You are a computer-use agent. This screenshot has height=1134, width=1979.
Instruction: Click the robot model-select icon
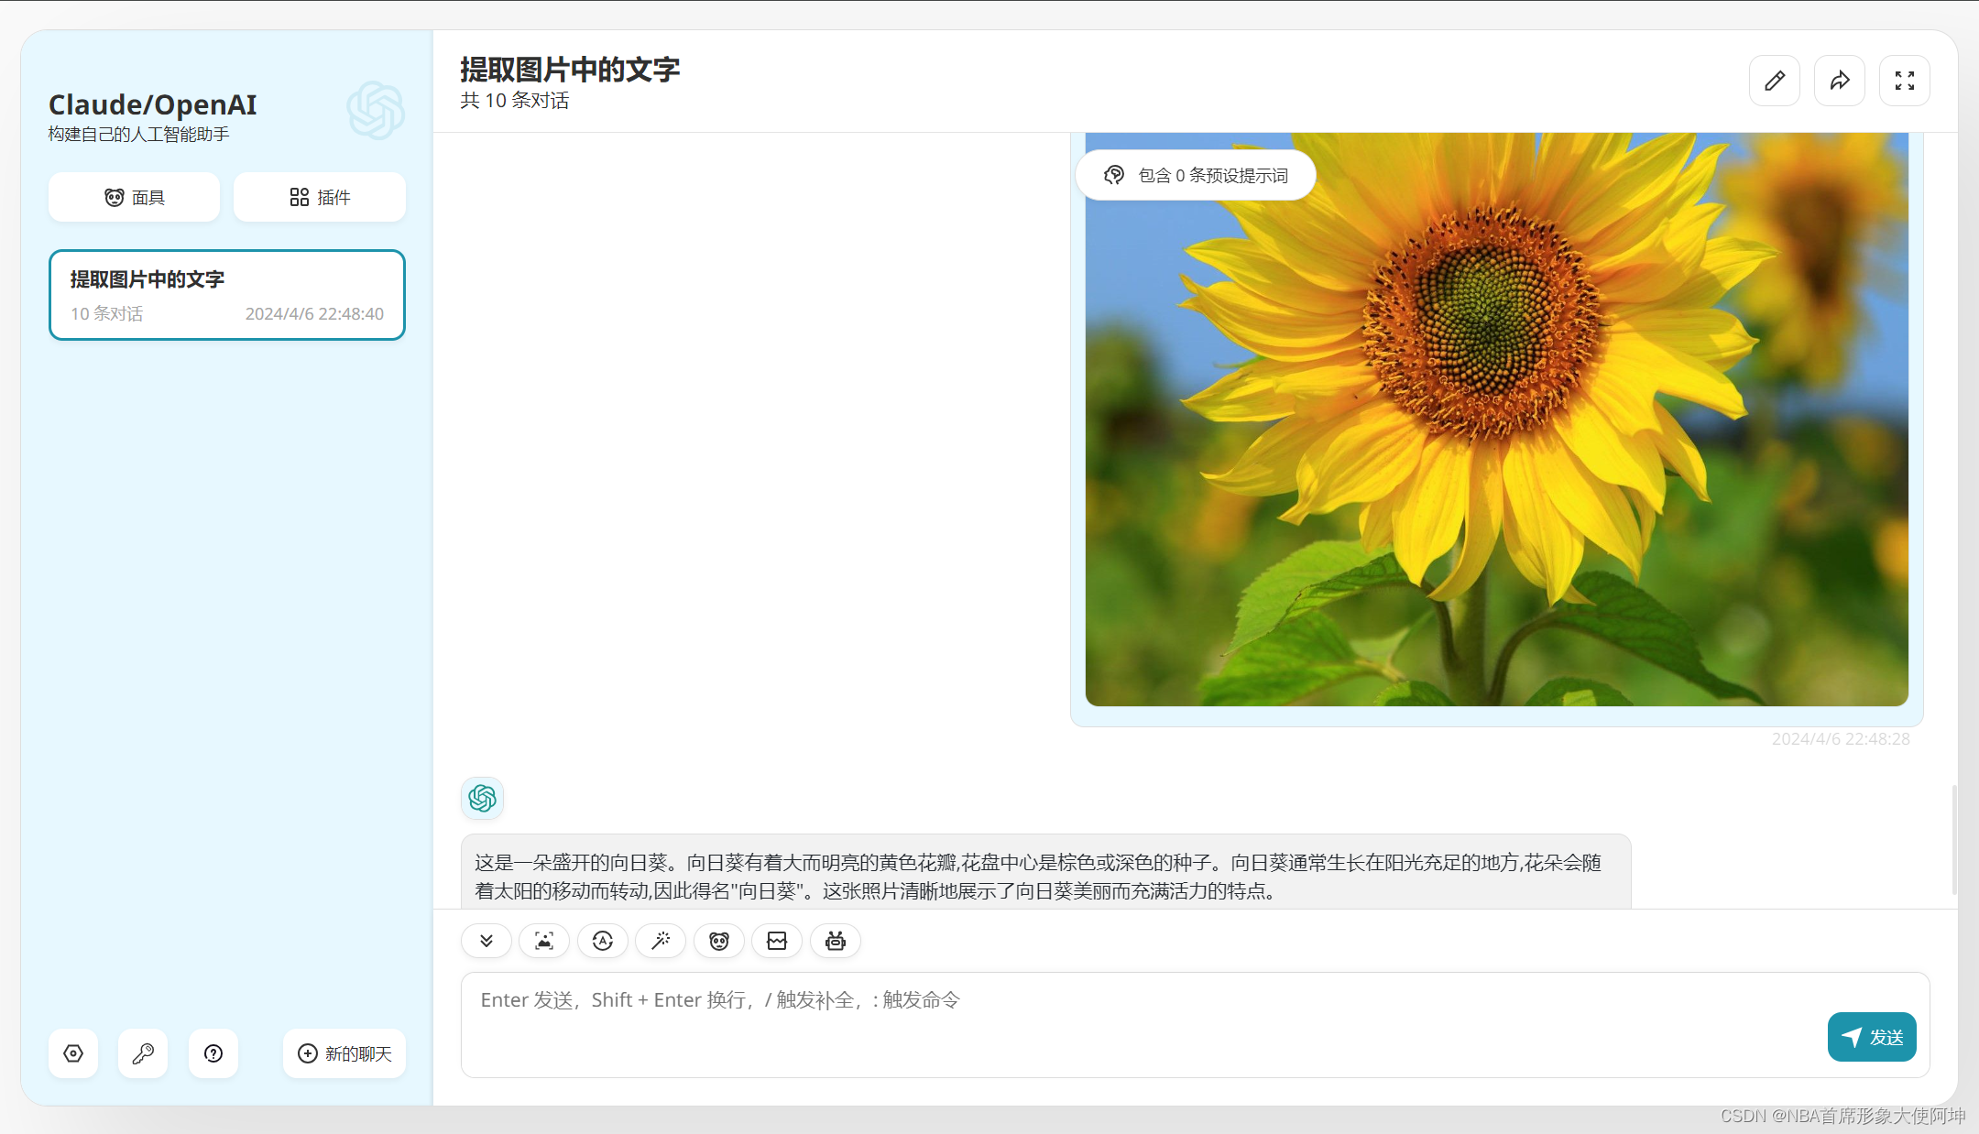coord(836,941)
